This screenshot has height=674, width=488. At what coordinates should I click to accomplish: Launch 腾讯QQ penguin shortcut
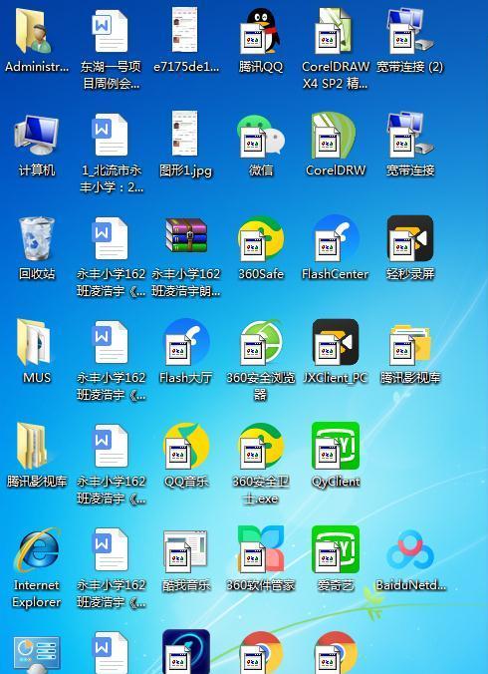pos(261,31)
